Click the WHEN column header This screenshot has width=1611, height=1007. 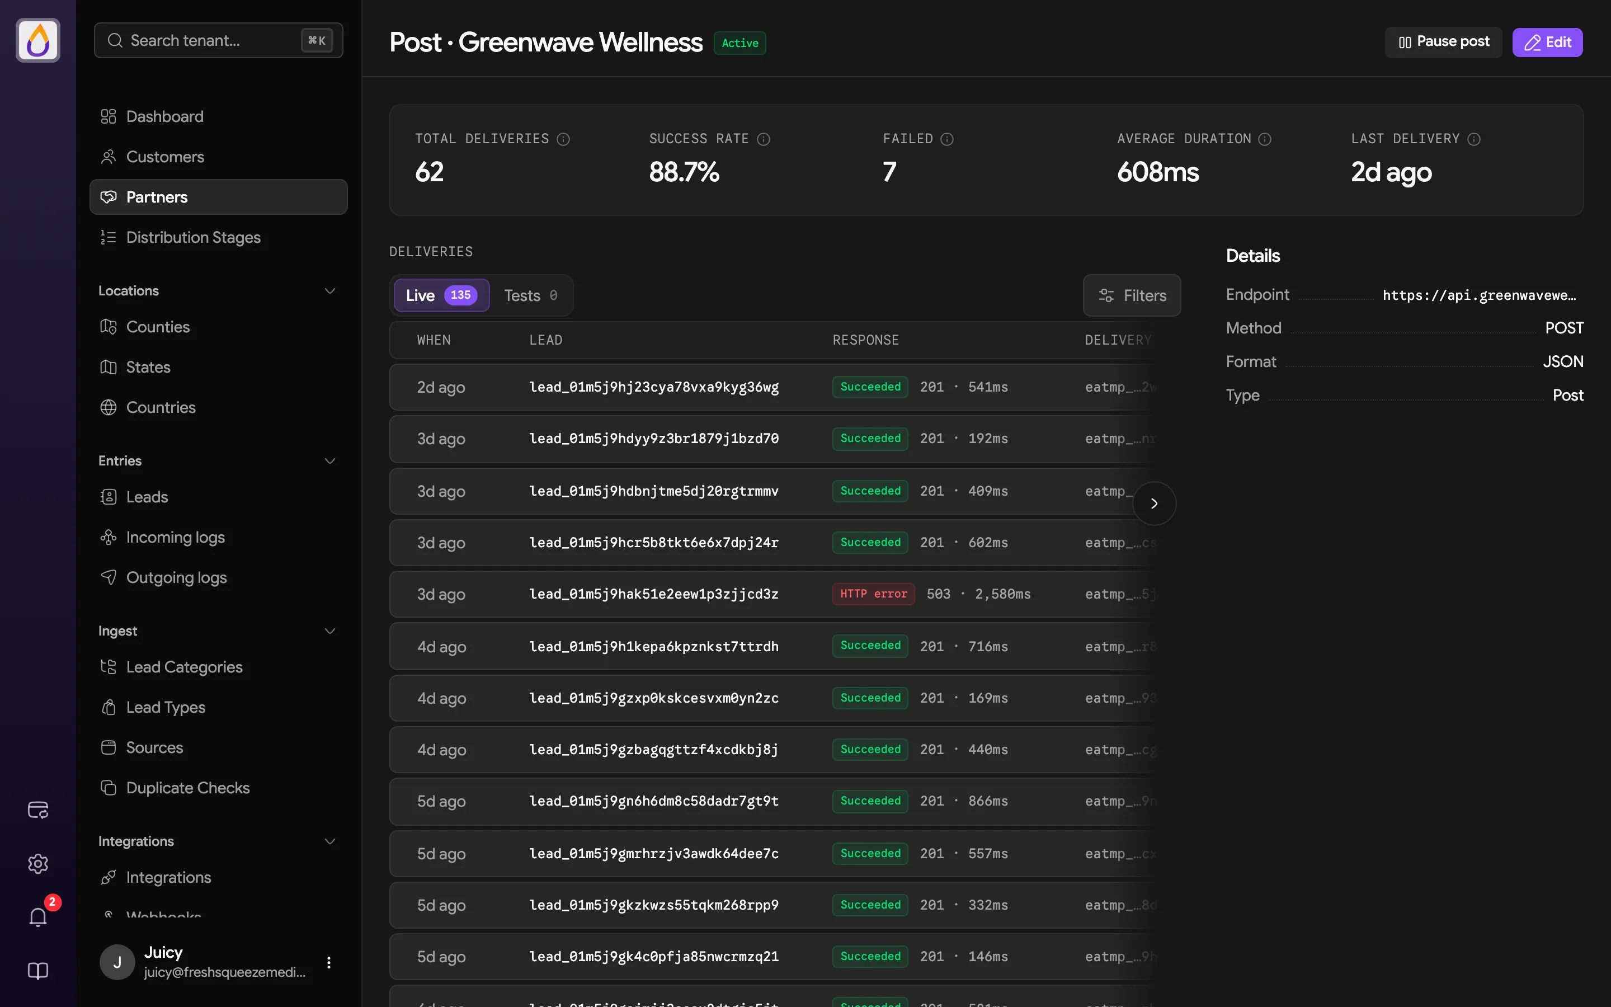pyautogui.click(x=434, y=340)
